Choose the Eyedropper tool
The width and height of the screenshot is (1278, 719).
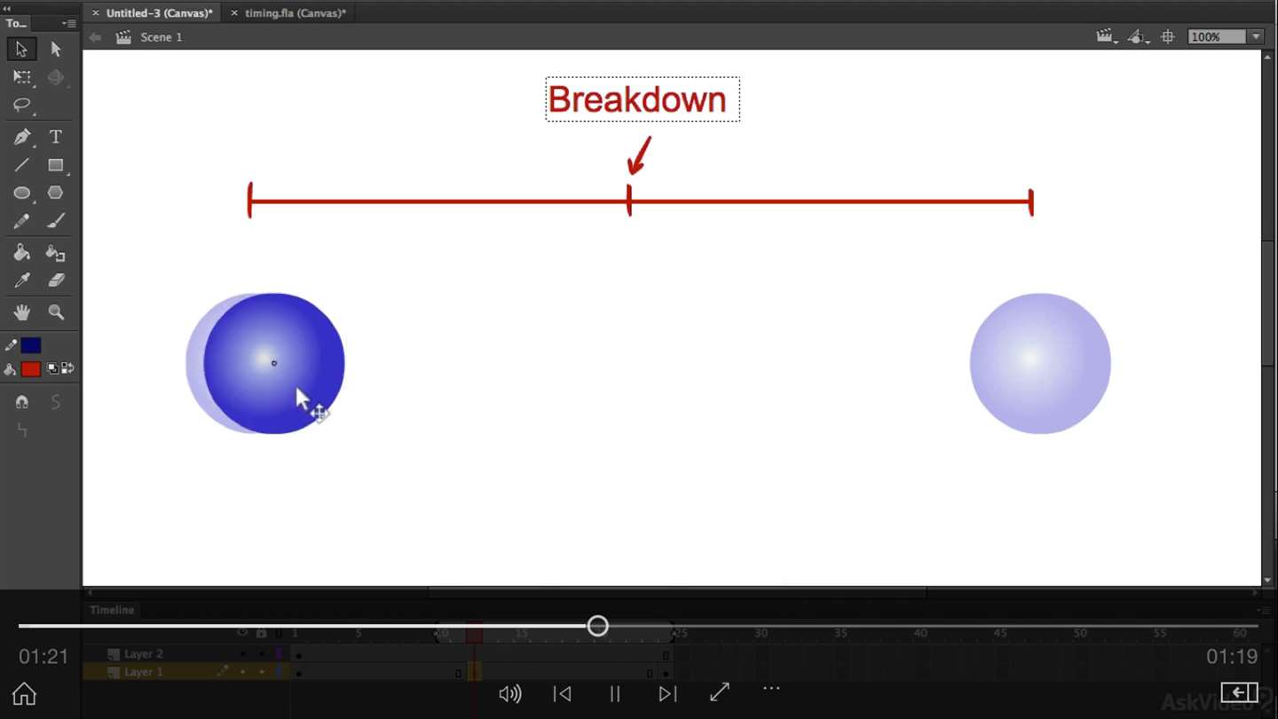point(21,280)
